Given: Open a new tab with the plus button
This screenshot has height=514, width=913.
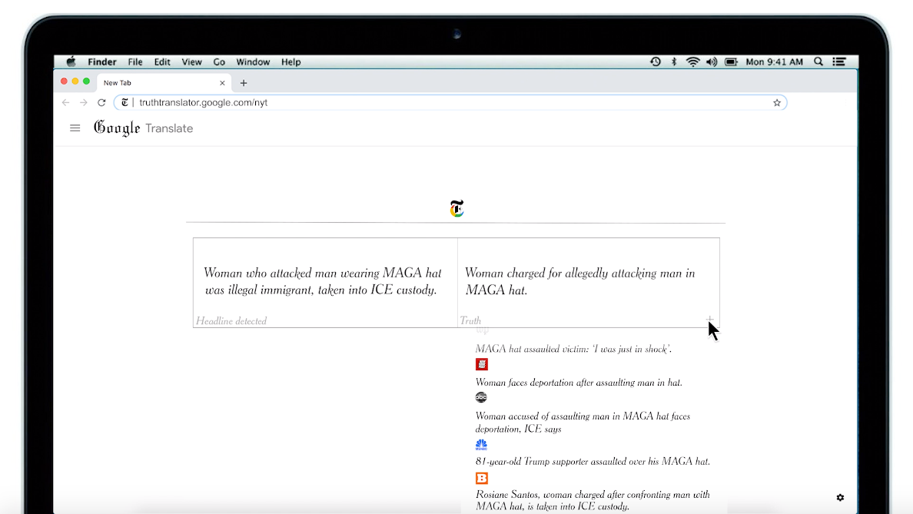Looking at the screenshot, I should pos(244,83).
